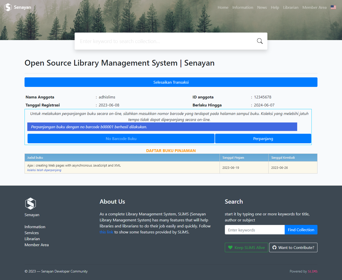Image resolution: width=342 pixels, height=280 pixels.
Task: Go to Librarian in the top navigation
Action: pyautogui.click(x=291, y=8)
